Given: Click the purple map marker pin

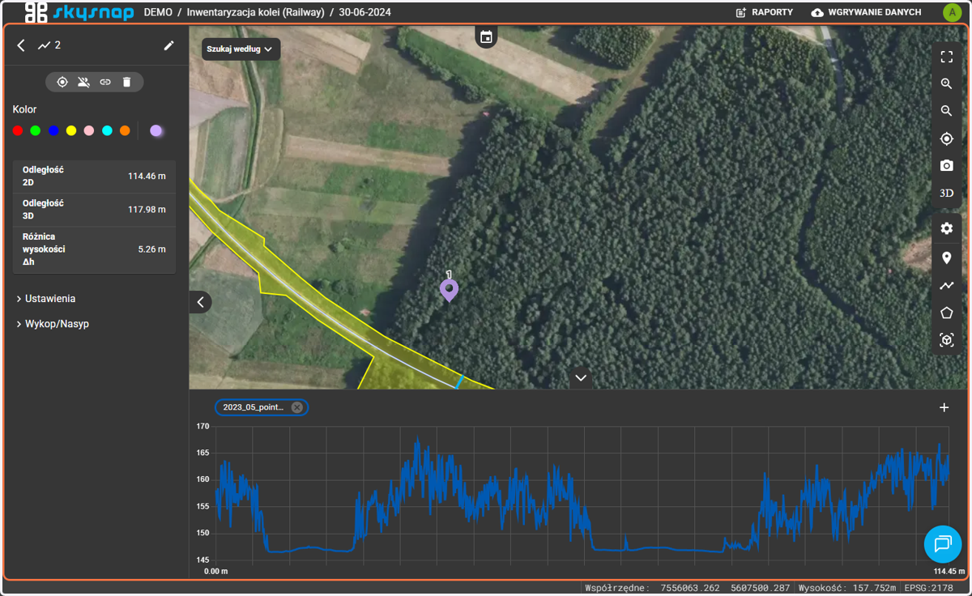Looking at the screenshot, I should (x=449, y=289).
